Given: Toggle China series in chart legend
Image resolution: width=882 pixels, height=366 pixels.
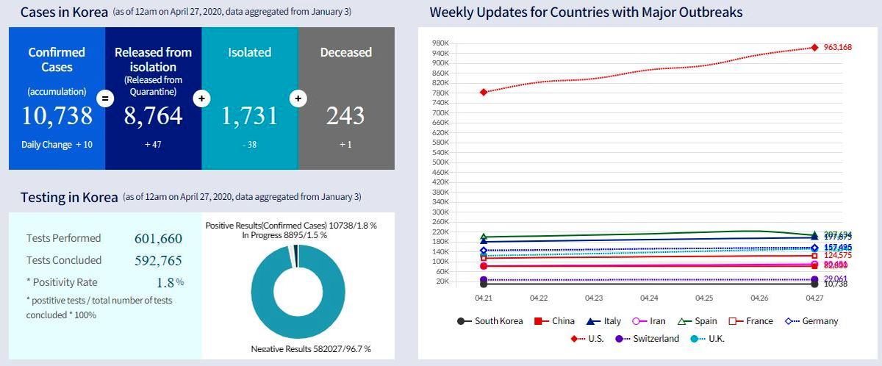Looking at the screenshot, I should (x=554, y=321).
